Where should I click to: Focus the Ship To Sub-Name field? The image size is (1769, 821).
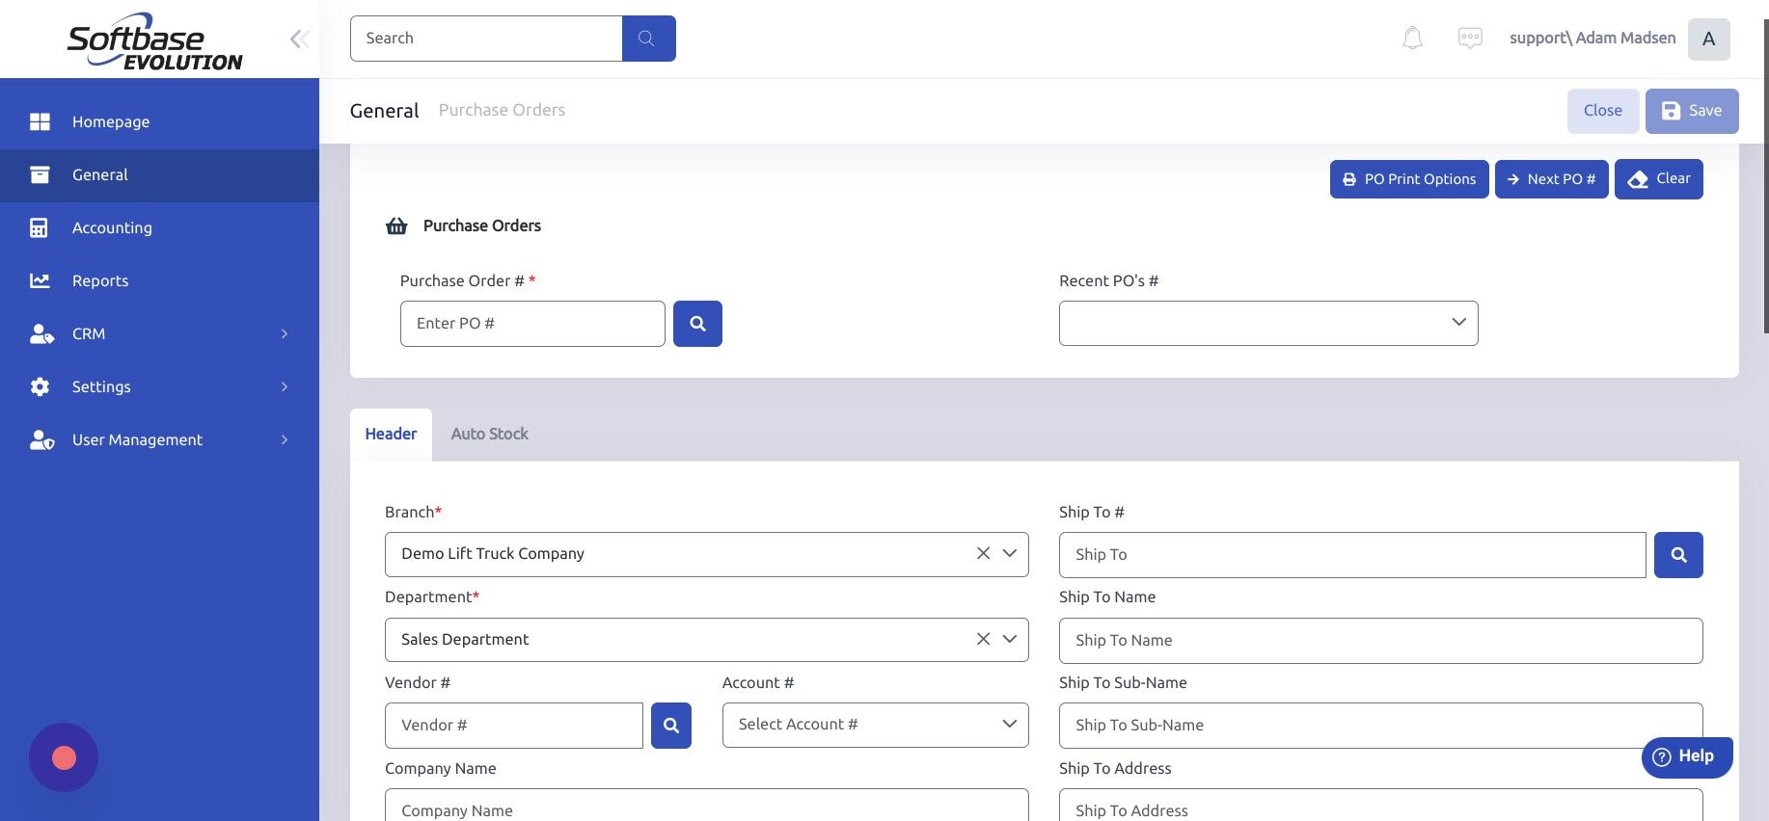point(1380,726)
